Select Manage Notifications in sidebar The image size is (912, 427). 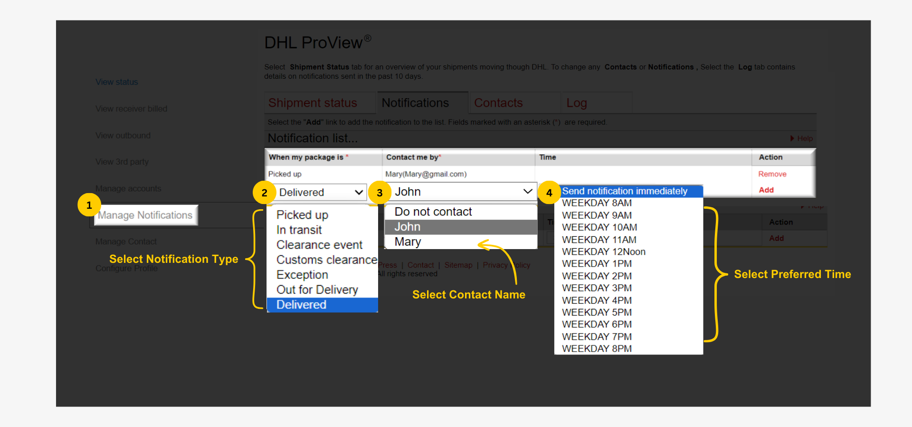[145, 215]
